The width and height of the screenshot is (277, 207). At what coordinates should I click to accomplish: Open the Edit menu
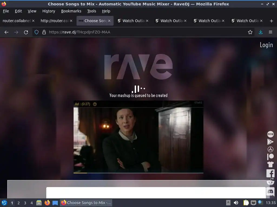point(18,11)
